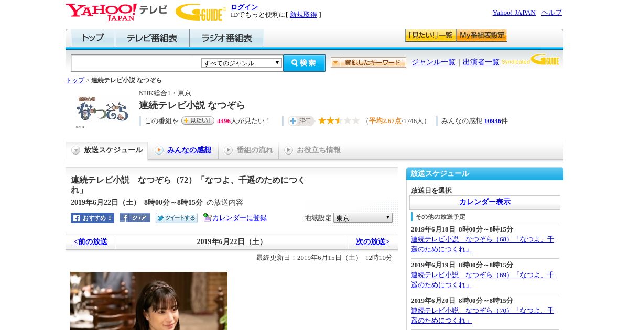This screenshot has width=629, height=330.
Task: Open the 10936 impressions count link
Action: pyautogui.click(x=493, y=121)
